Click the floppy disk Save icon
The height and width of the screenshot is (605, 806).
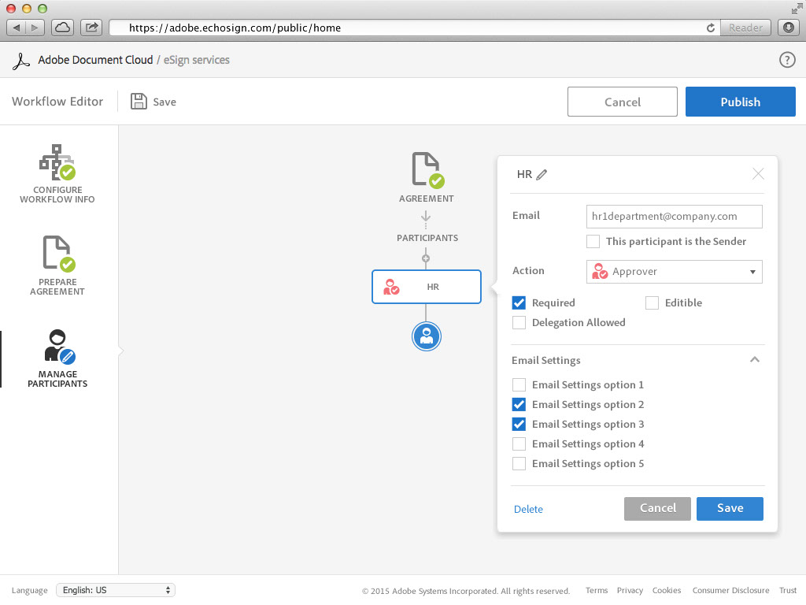139,102
